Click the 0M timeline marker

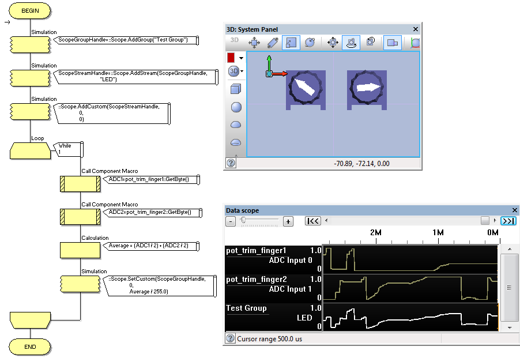click(x=493, y=232)
